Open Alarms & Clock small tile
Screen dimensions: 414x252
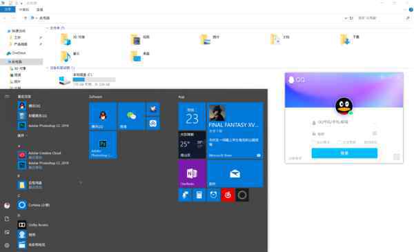coord(213,195)
